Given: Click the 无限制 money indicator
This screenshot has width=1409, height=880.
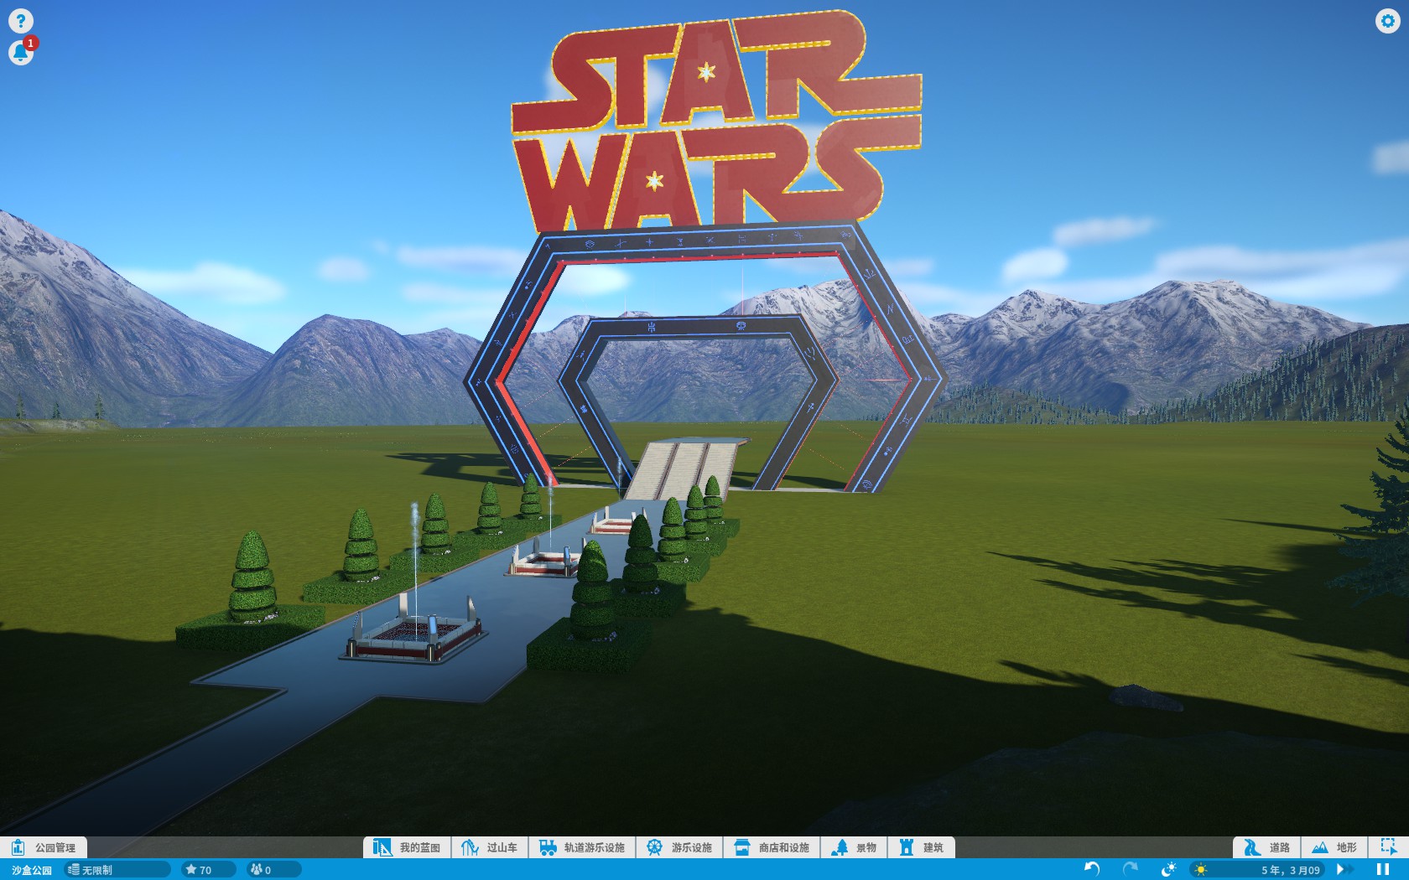Looking at the screenshot, I should (117, 870).
